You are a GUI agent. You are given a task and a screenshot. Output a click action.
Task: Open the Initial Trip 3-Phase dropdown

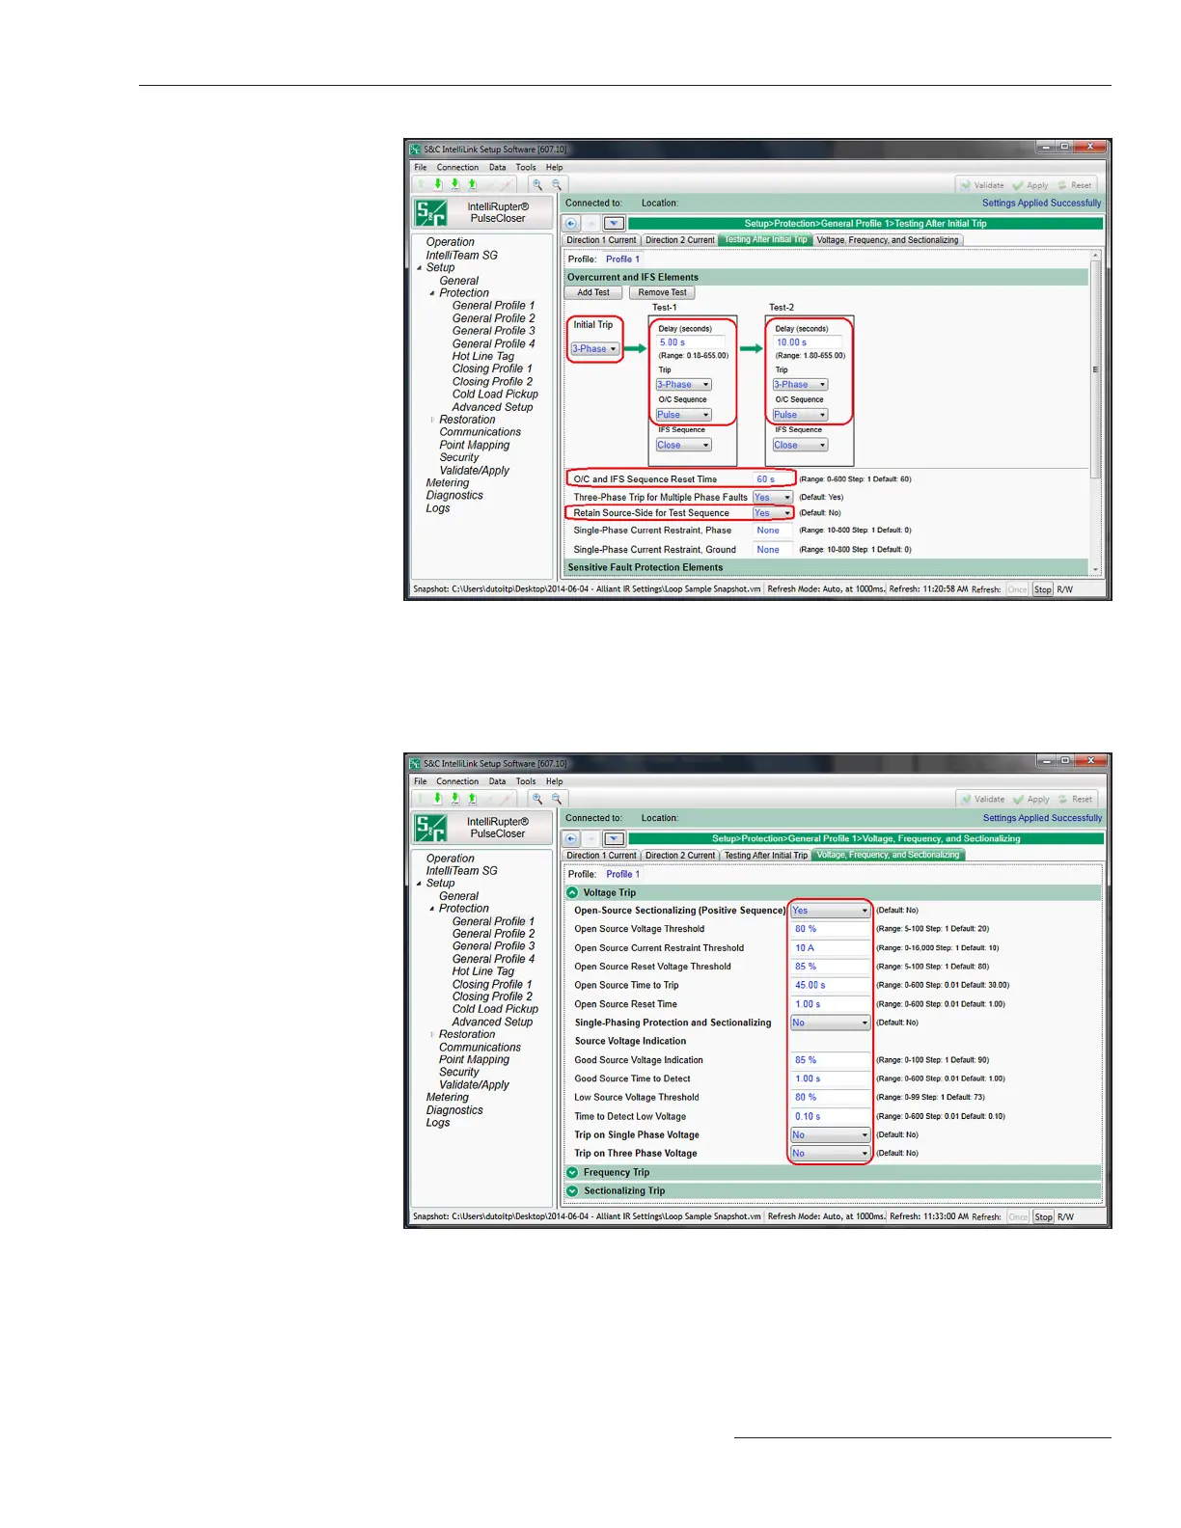pyautogui.click(x=594, y=349)
